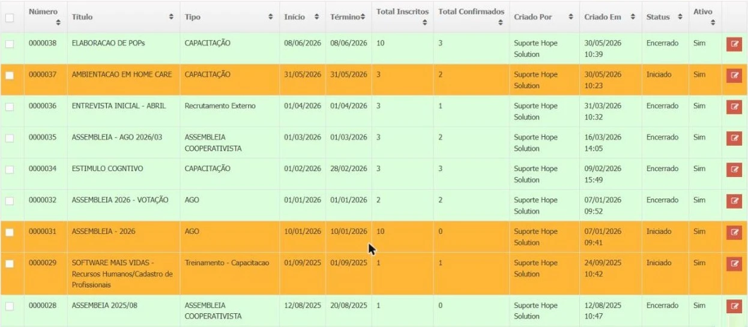Click created timestamp 07/01/2026 09:52
This screenshot has width=748, height=327.
[x=603, y=205]
